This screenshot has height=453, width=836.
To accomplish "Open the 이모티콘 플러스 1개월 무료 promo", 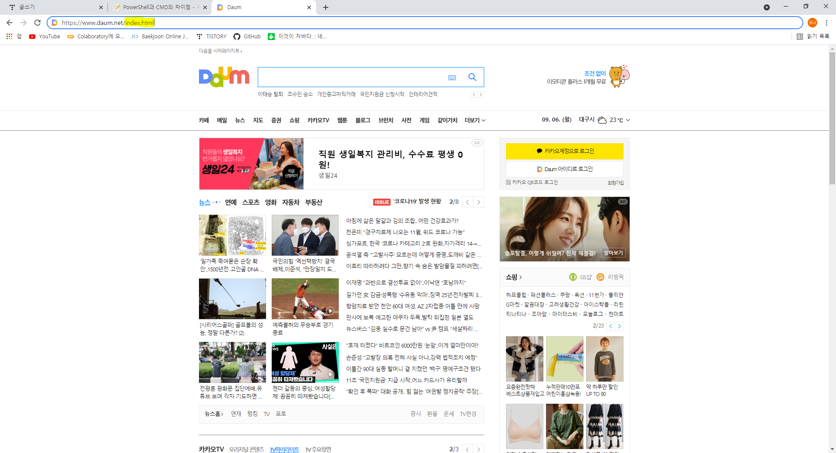I will tap(588, 77).
